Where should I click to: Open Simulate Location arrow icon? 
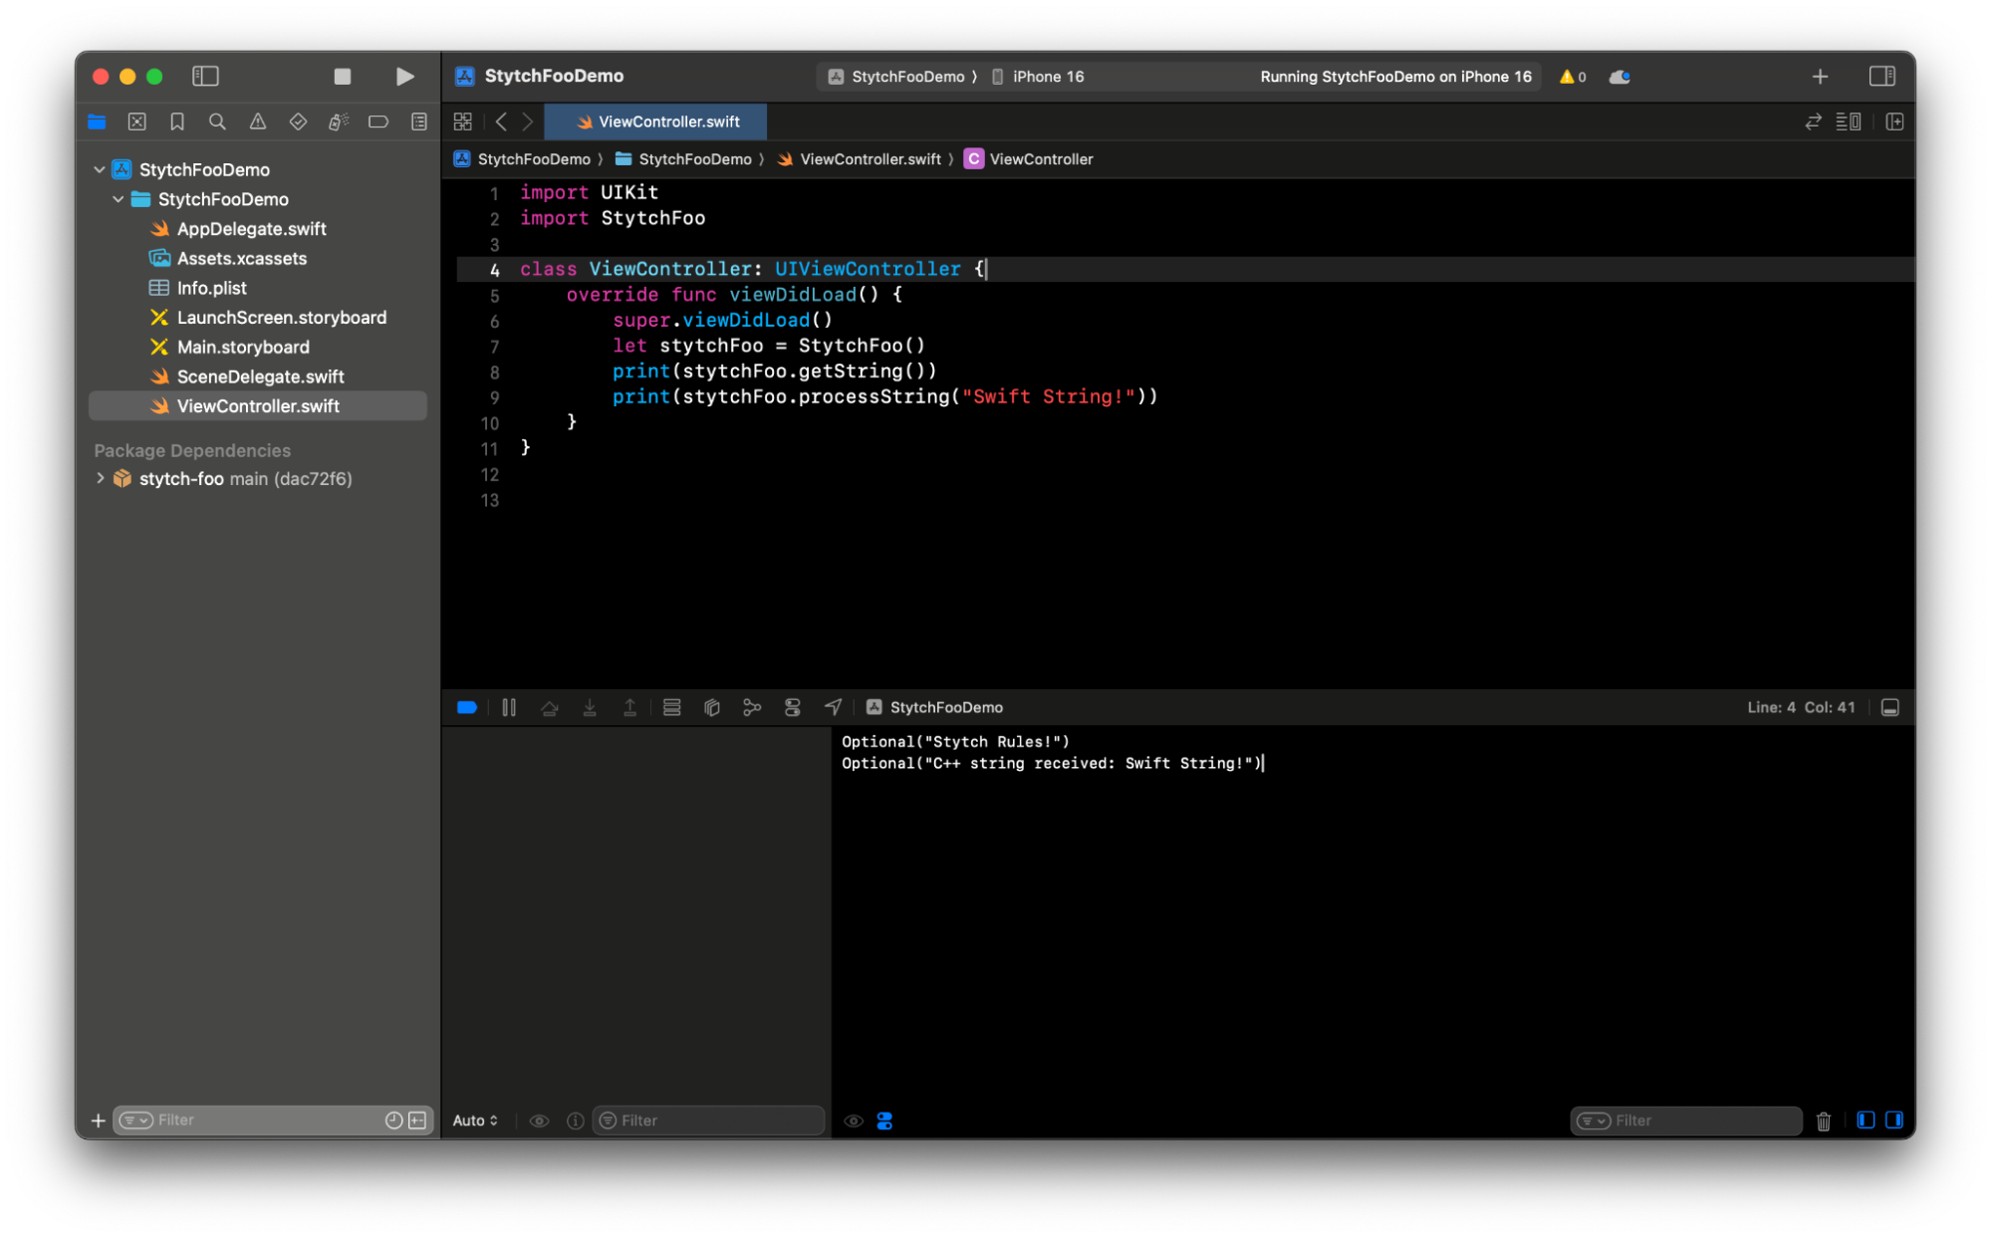(x=833, y=707)
